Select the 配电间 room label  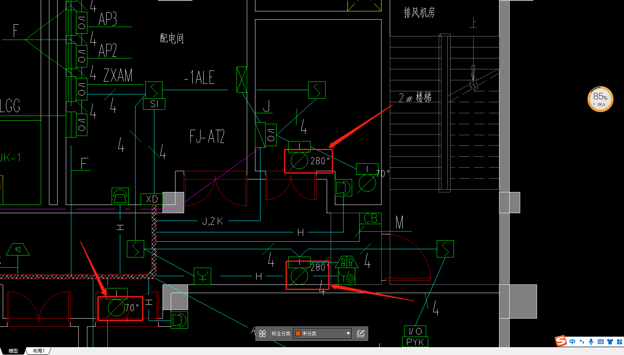[172, 38]
